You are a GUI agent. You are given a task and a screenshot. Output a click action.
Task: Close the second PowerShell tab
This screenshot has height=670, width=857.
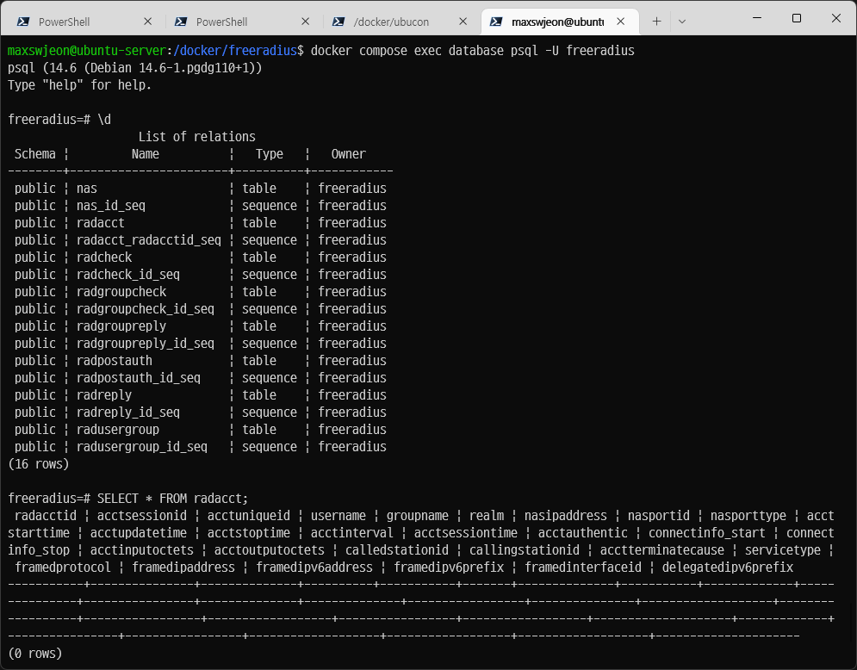point(306,22)
